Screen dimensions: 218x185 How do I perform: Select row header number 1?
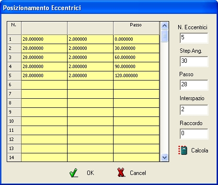(14, 39)
